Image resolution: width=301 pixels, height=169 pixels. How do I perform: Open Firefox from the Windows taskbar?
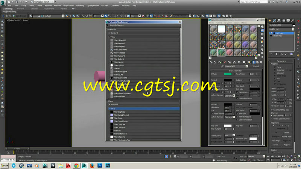(x=92, y=166)
